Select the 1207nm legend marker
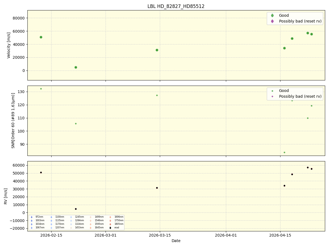Viewport: 329px width, 247px height. click(x=51, y=228)
